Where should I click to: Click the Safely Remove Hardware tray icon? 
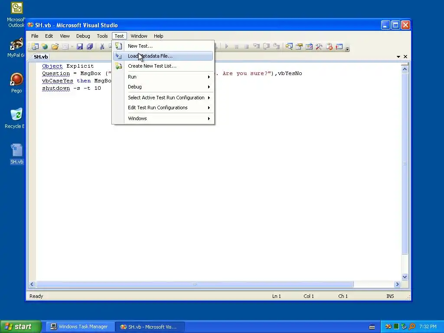pyautogui.click(x=404, y=326)
